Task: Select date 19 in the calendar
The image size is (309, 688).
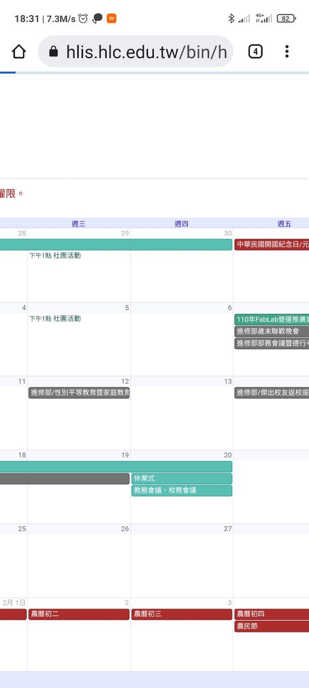Action: [x=124, y=455]
